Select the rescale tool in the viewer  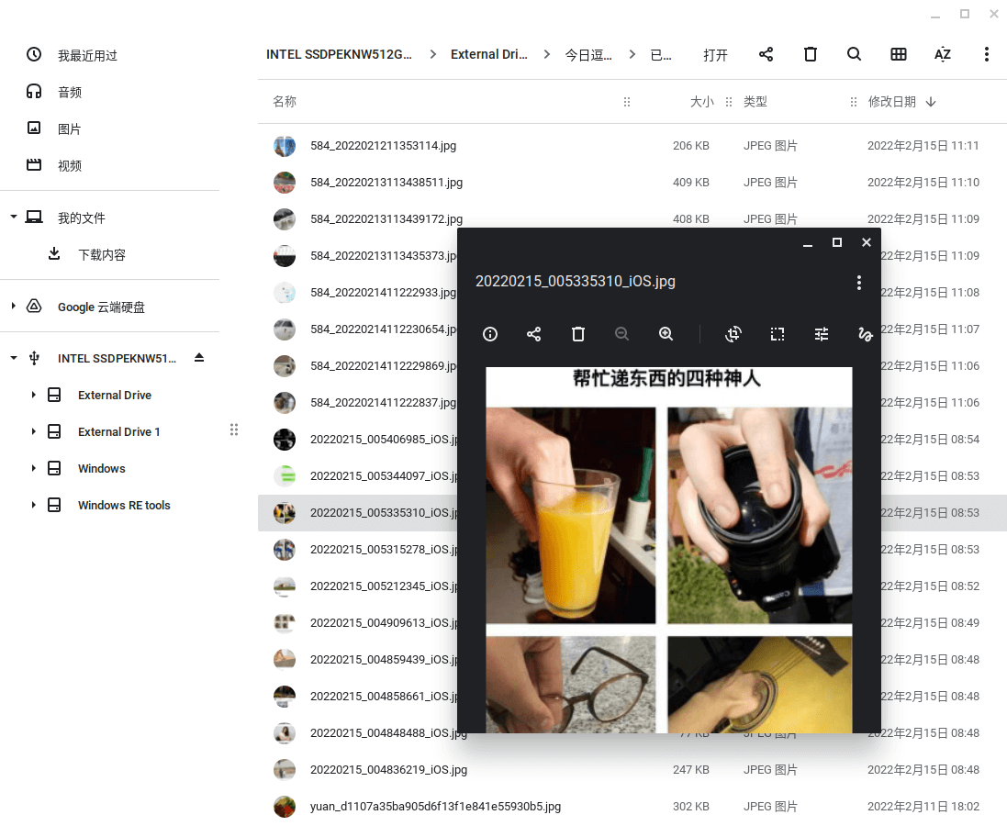pyautogui.click(x=778, y=334)
